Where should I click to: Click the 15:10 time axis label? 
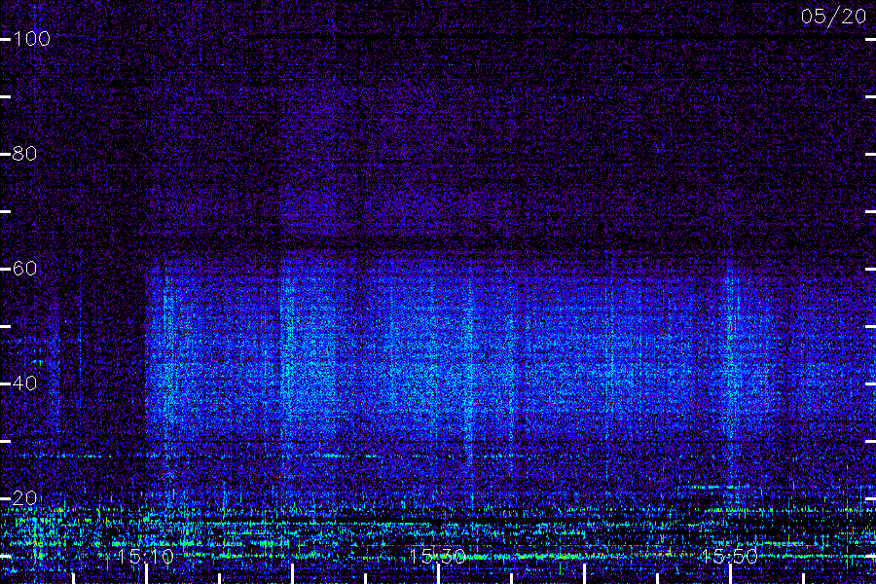(146, 556)
